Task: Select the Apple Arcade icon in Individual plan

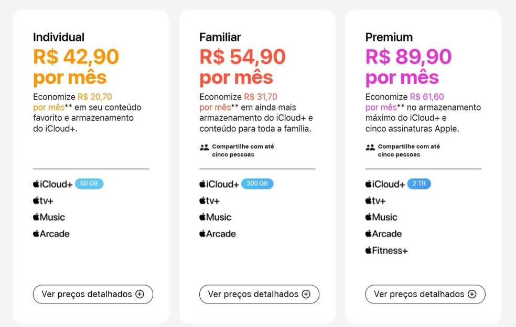Action: (36, 234)
